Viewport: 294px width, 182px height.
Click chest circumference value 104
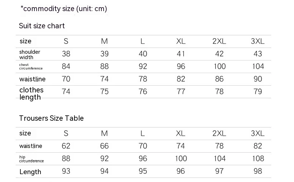257,66
